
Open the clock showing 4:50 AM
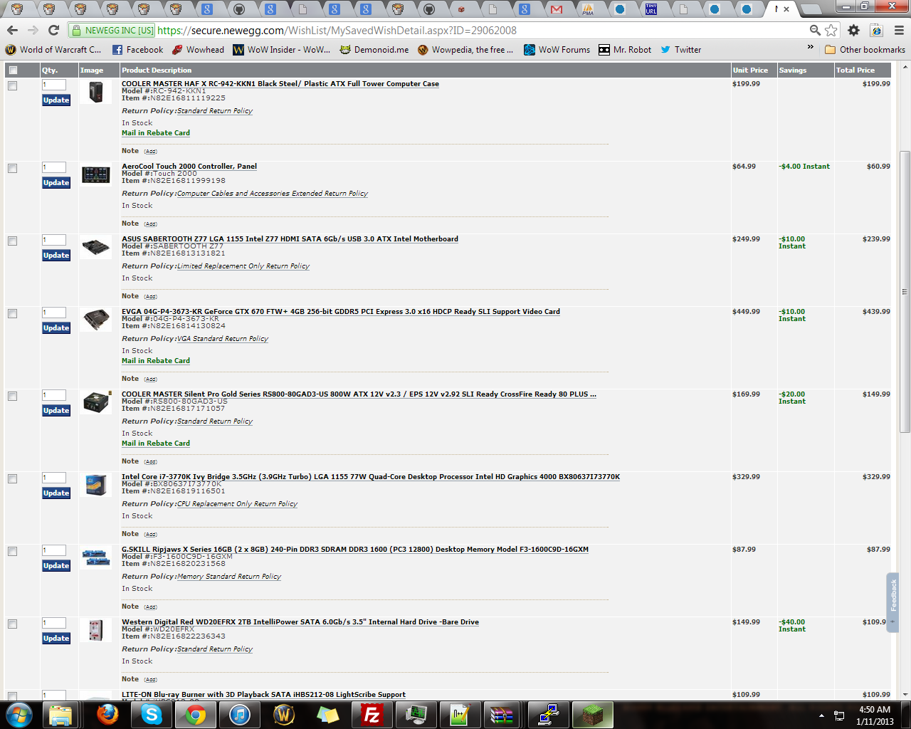coord(875,715)
